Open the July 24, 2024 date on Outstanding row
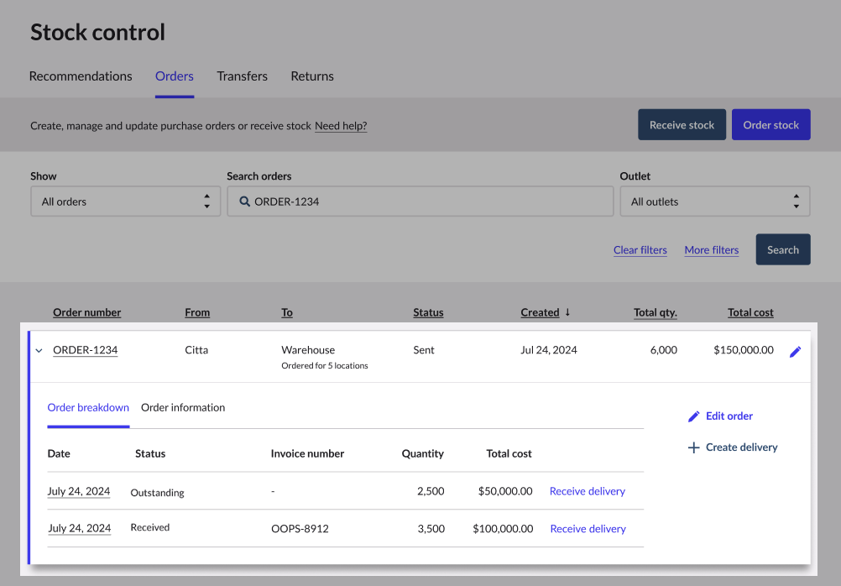The image size is (841, 586). point(79,491)
